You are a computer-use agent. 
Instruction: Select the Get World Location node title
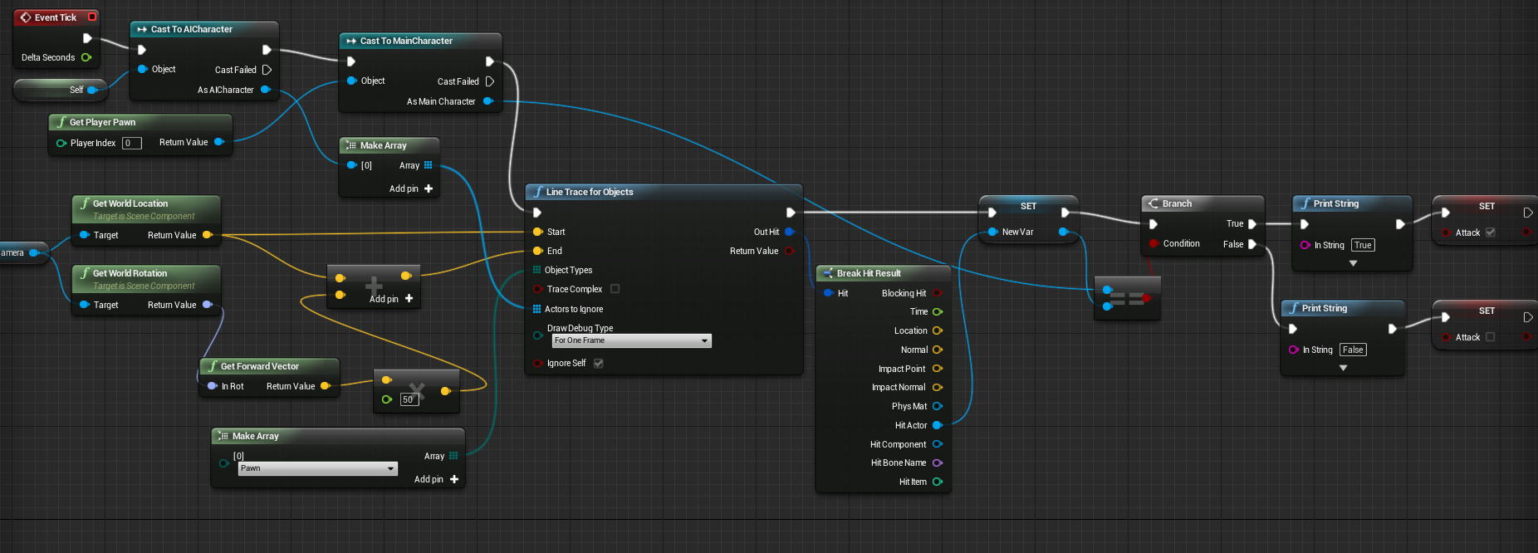pyautogui.click(x=130, y=203)
